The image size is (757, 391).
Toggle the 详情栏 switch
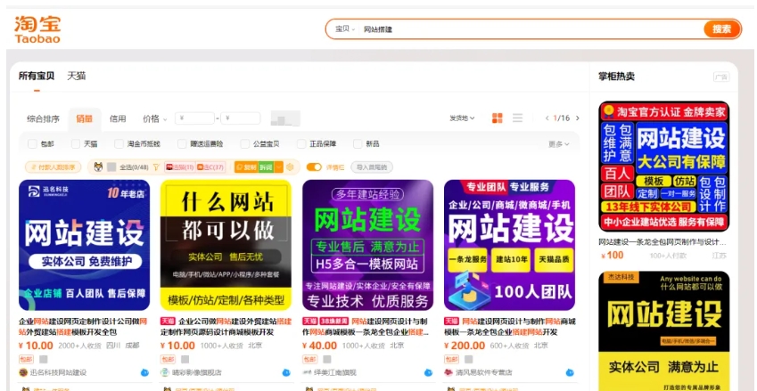pos(314,167)
